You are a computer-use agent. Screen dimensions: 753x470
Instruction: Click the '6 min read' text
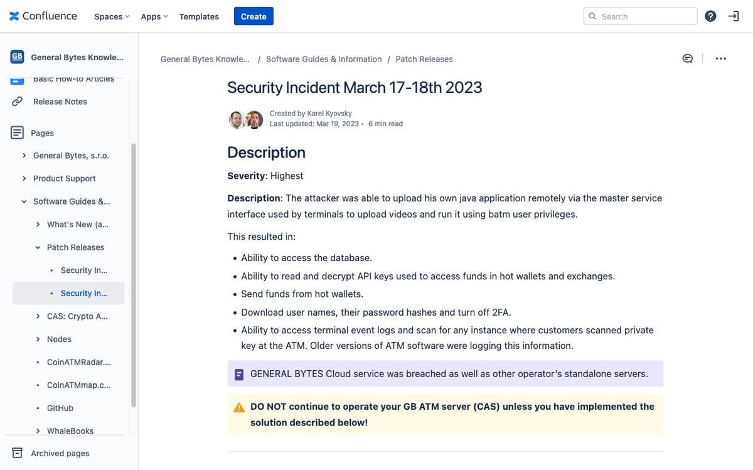pos(386,124)
